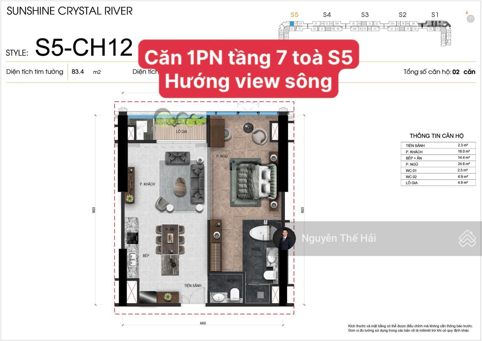Click the right "9925" height dimension
The image size is (482, 341).
[x=302, y=210]
